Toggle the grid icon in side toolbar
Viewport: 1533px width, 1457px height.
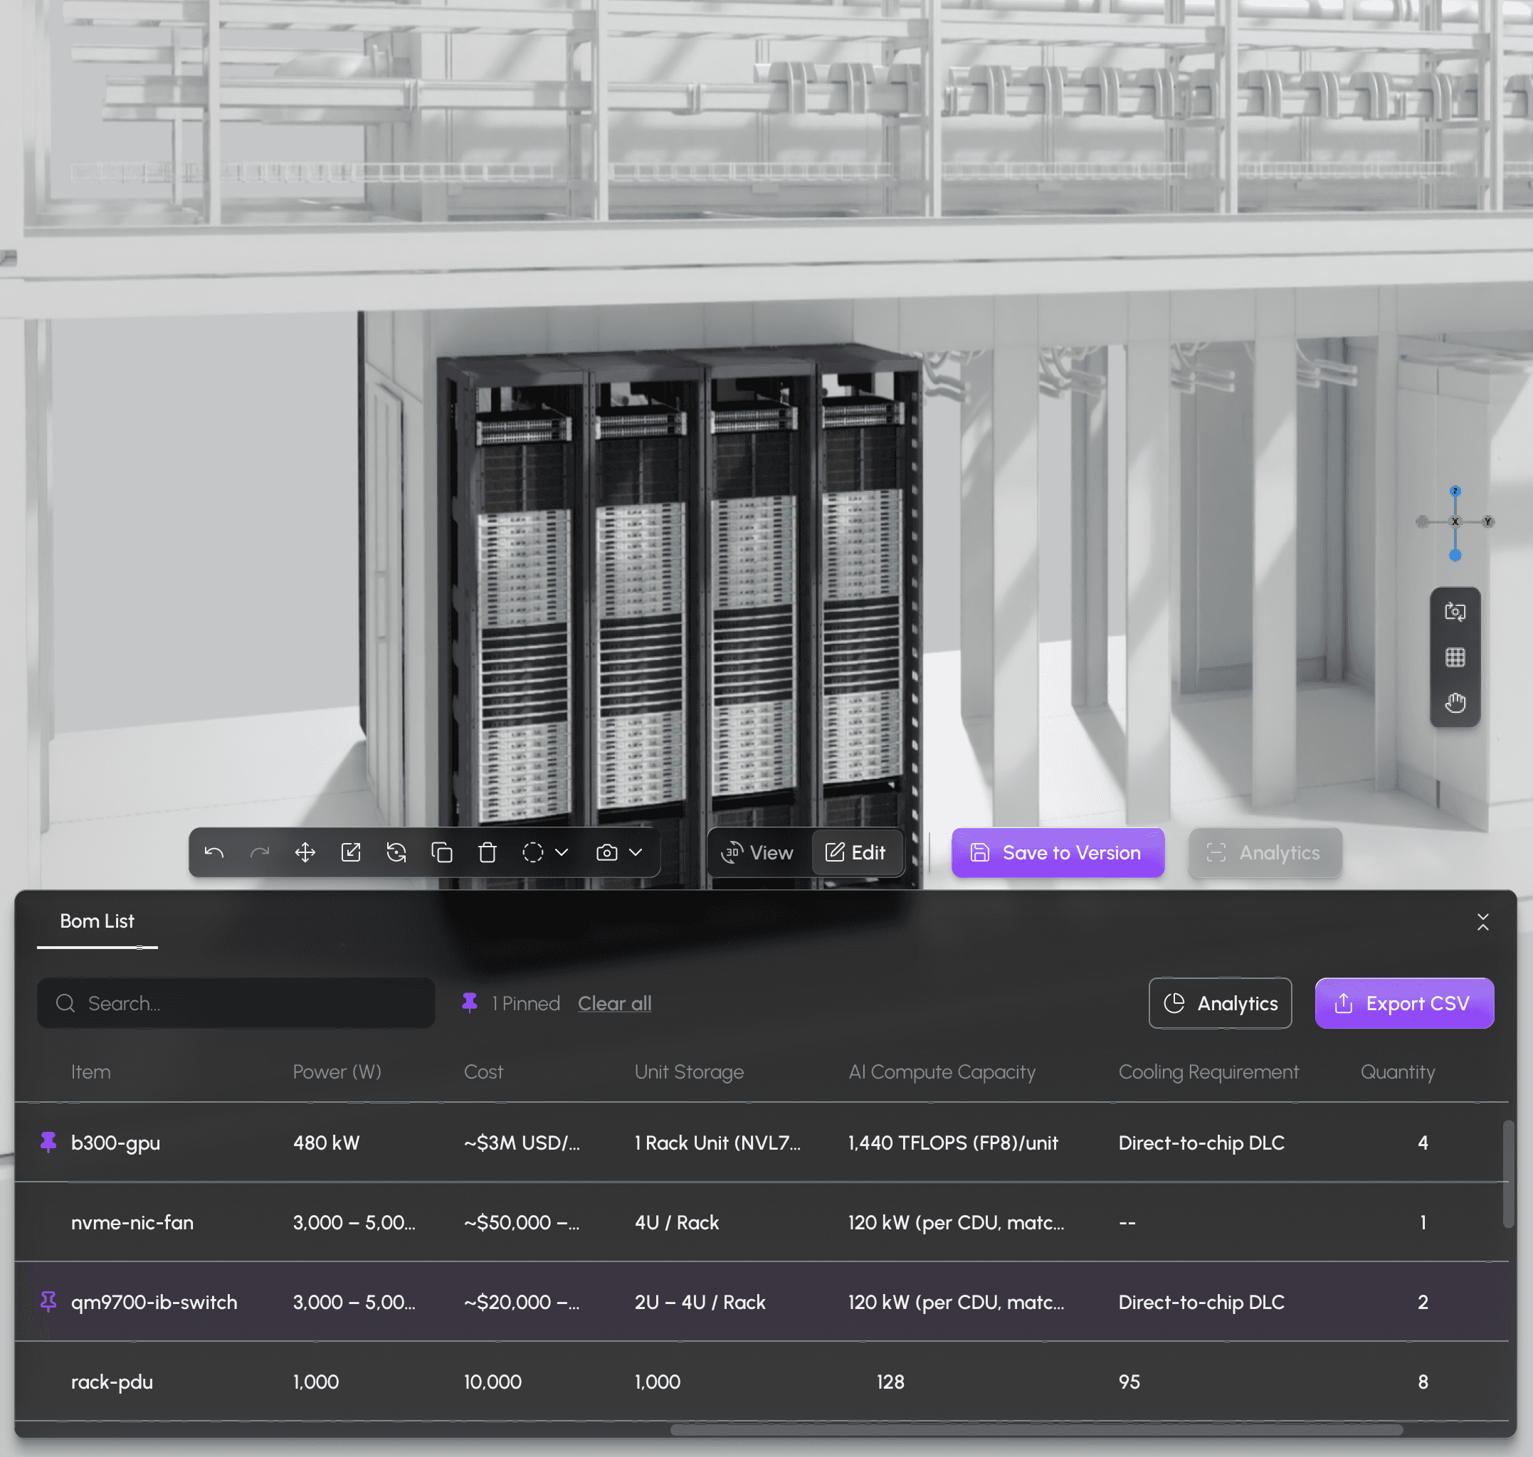click(x=1455, y=658)
